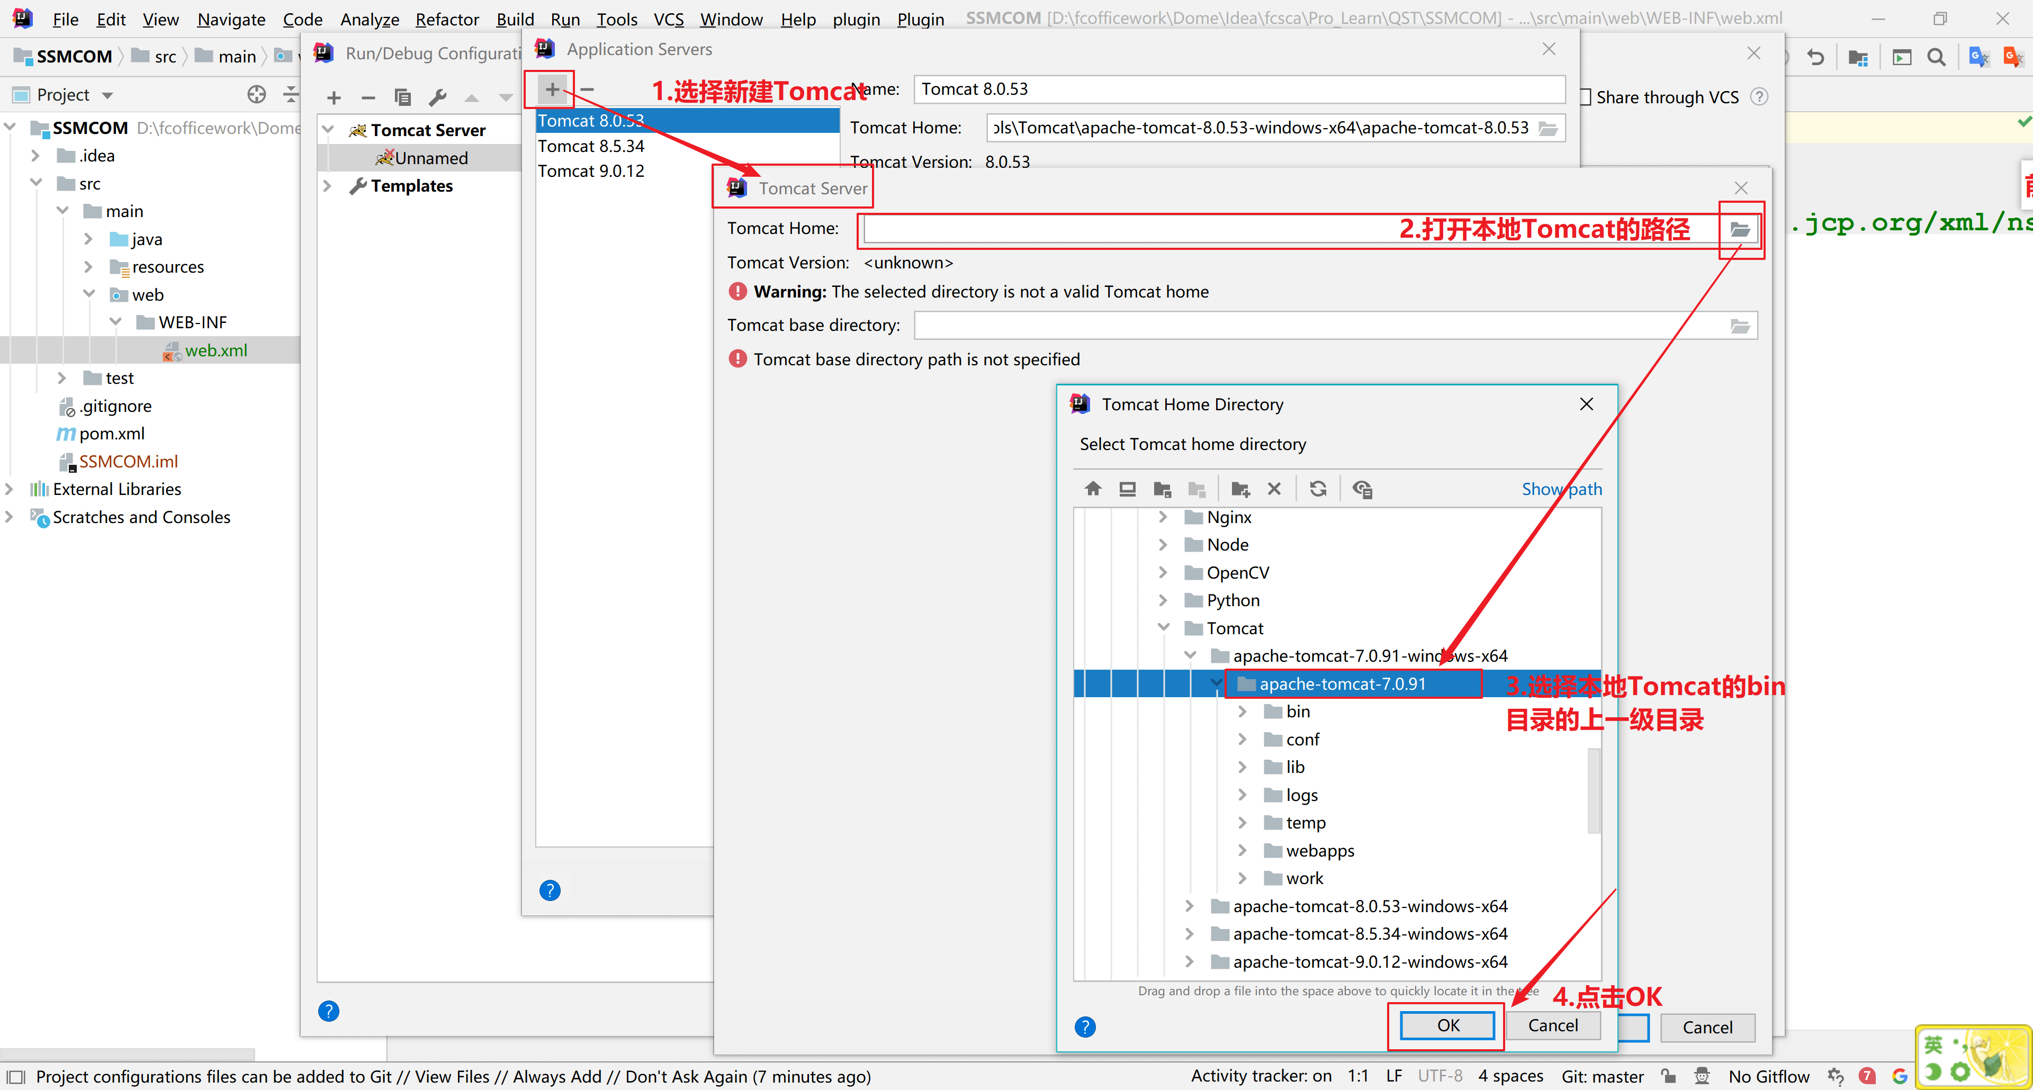Click the Home directory icon
Screen dimensions: 2033x1090
[1093, 489]
